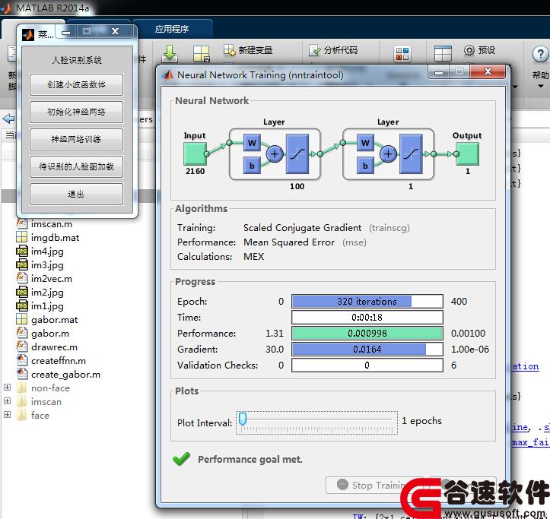
Task: Click the Gradient progress bar
Action: click(x=367, y=349)
